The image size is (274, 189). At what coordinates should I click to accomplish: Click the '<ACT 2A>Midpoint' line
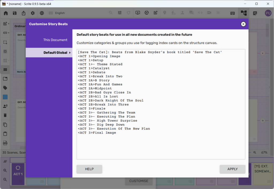[x=95, y=88]
